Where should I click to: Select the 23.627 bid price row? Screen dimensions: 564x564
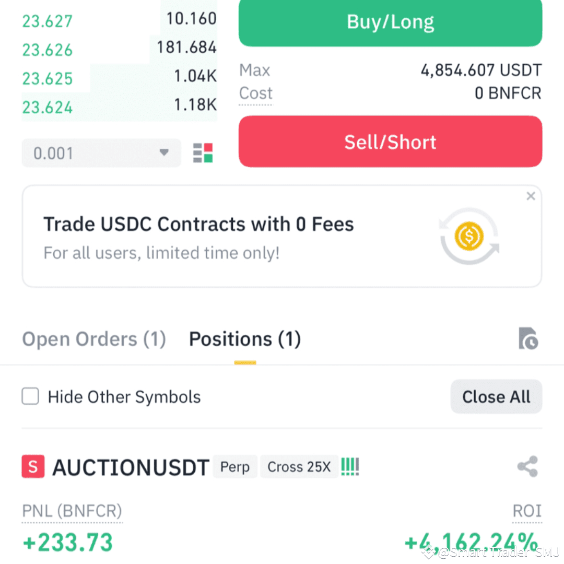[x=120, y=20]
